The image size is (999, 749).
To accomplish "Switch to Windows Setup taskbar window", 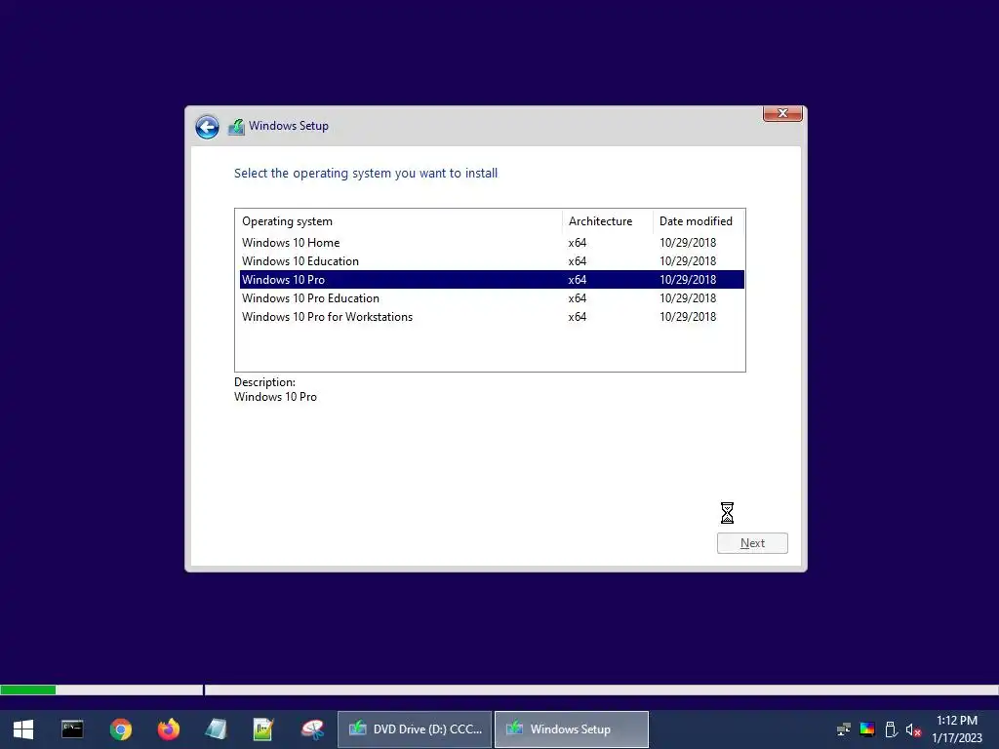I will click(572, 729).
